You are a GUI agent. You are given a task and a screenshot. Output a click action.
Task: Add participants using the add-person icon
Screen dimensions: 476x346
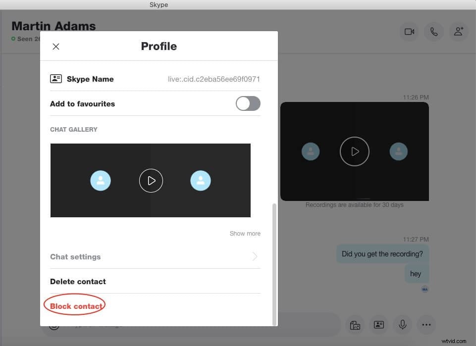(x=458, y=31)
